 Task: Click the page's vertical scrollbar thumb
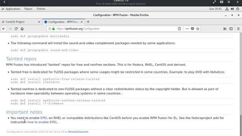tap(240, 125)
